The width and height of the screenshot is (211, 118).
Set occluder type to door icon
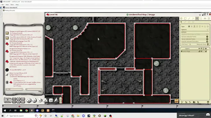194,26
